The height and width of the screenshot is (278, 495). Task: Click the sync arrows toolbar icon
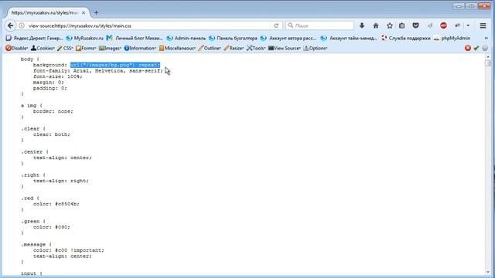coord(457,25)
